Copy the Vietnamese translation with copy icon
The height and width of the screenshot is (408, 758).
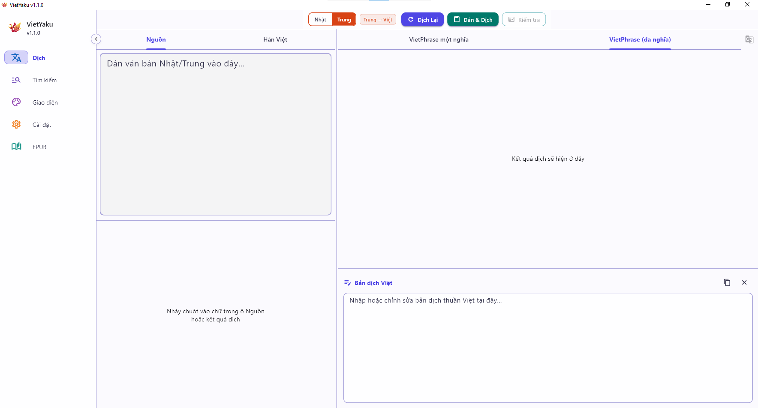coord(727,282)
